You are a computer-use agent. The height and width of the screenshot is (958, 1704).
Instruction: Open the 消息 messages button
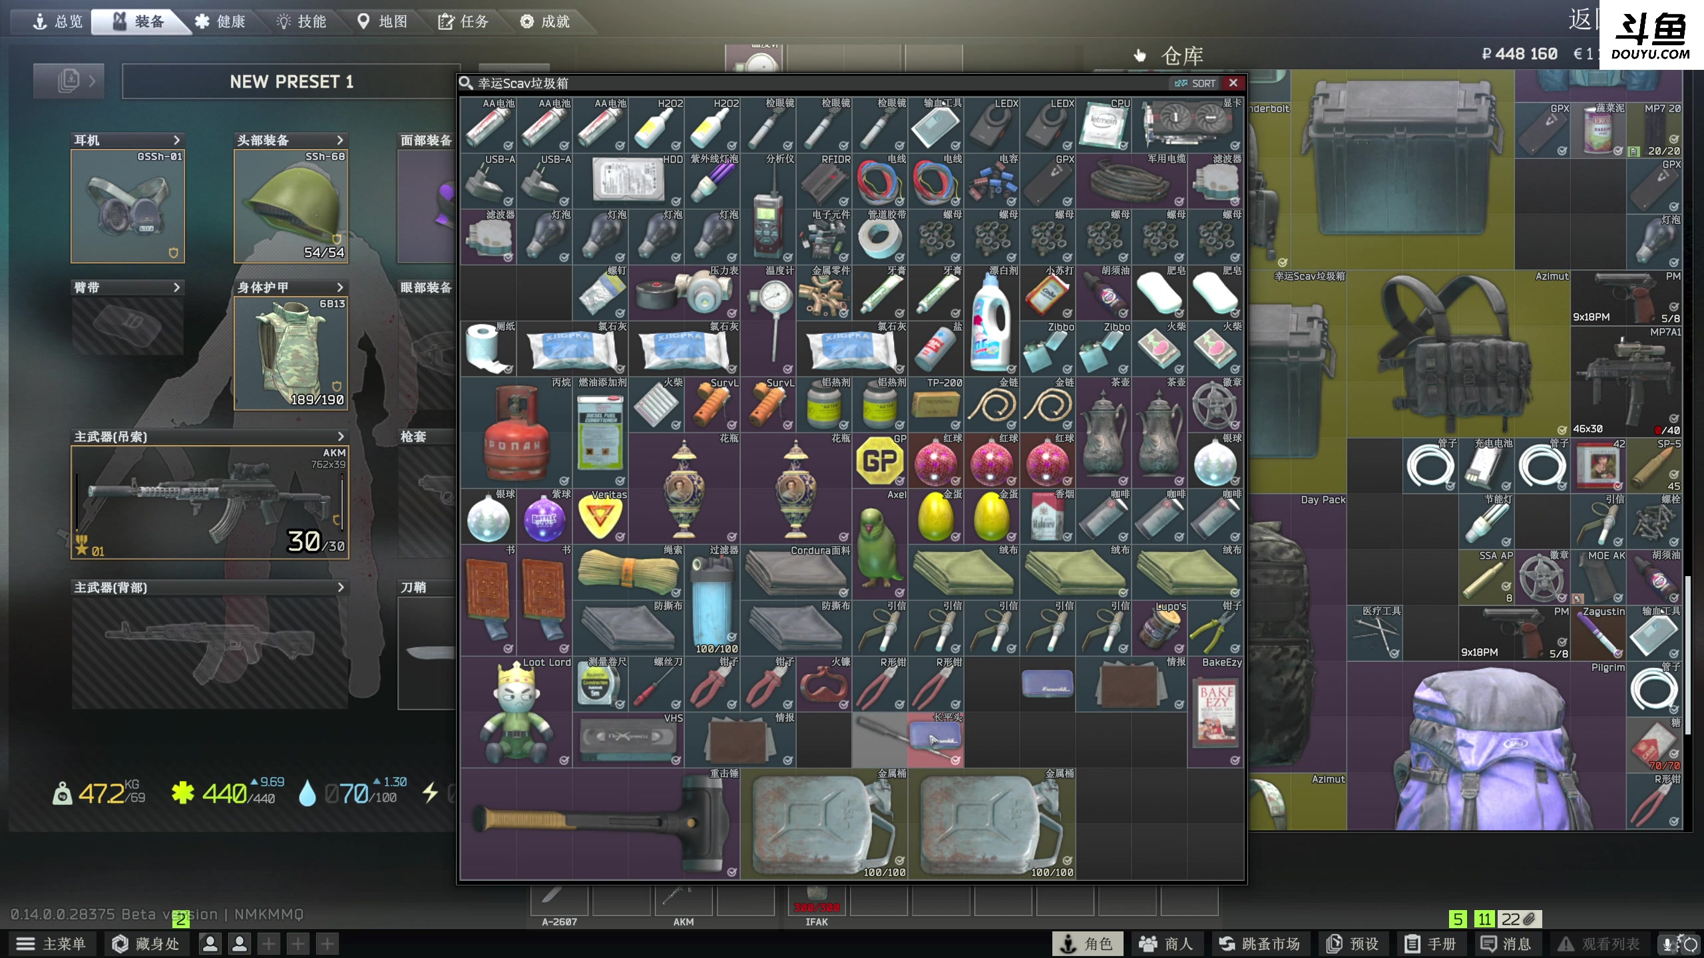click(1507, 944)
